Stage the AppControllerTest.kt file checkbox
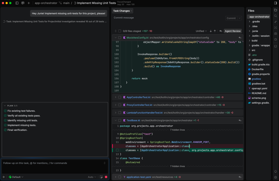The width and height of the screenshot is (279, 181). click(120, 97)
